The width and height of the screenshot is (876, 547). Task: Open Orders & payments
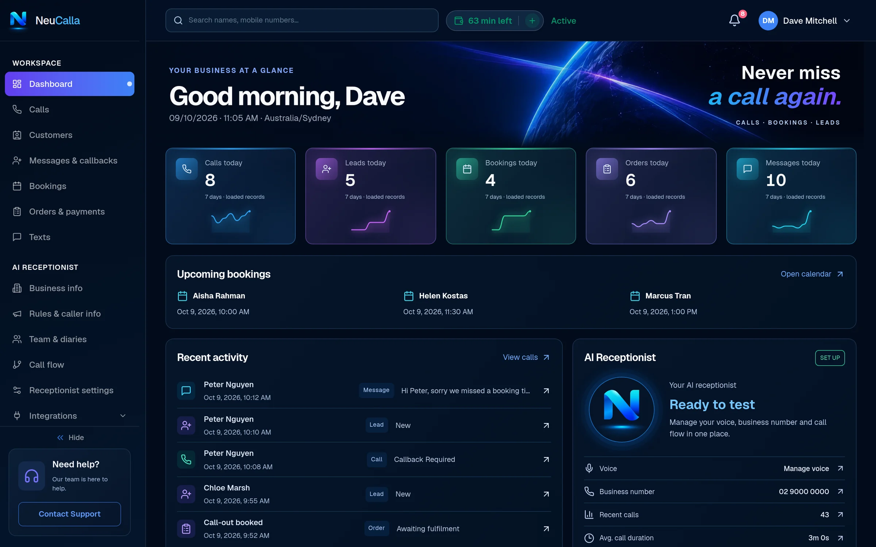click(69, 212)
